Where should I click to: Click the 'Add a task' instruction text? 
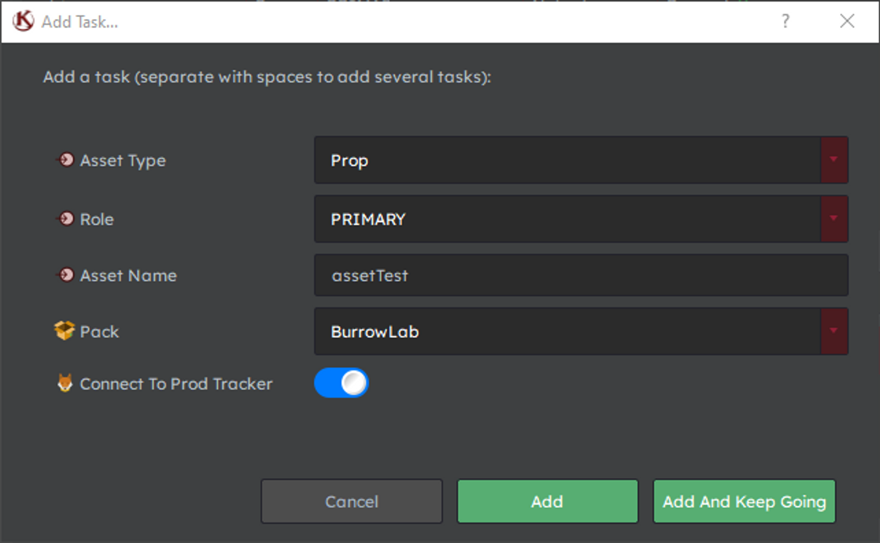267,77
